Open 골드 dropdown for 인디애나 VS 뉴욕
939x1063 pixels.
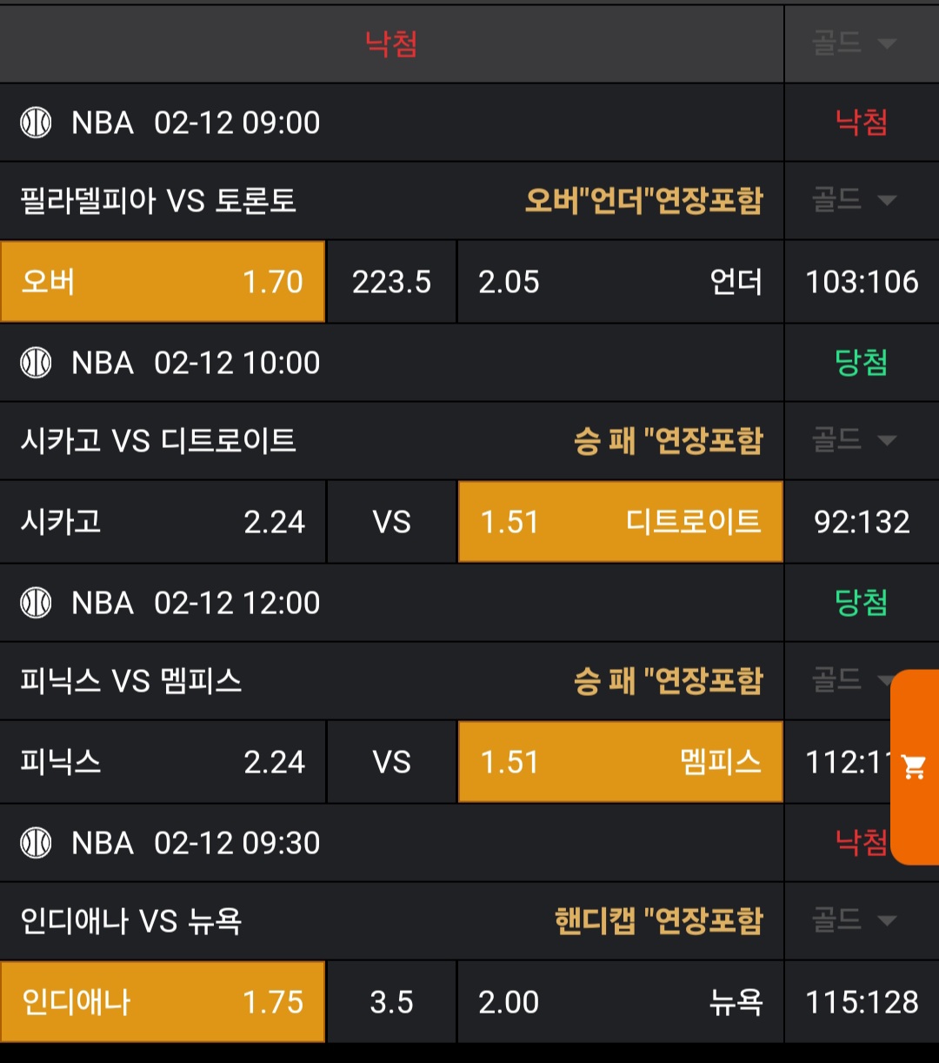(854, 920)
